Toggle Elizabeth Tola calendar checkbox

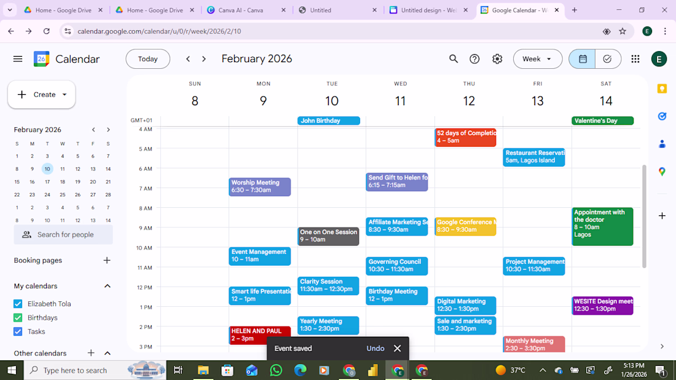pos(18,304)
